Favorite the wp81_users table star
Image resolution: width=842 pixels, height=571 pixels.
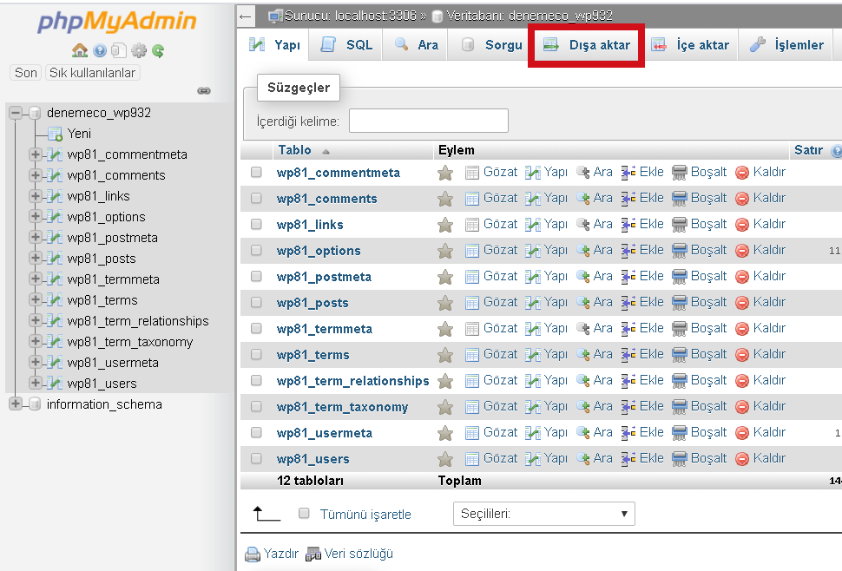click(x=445, y=459)
